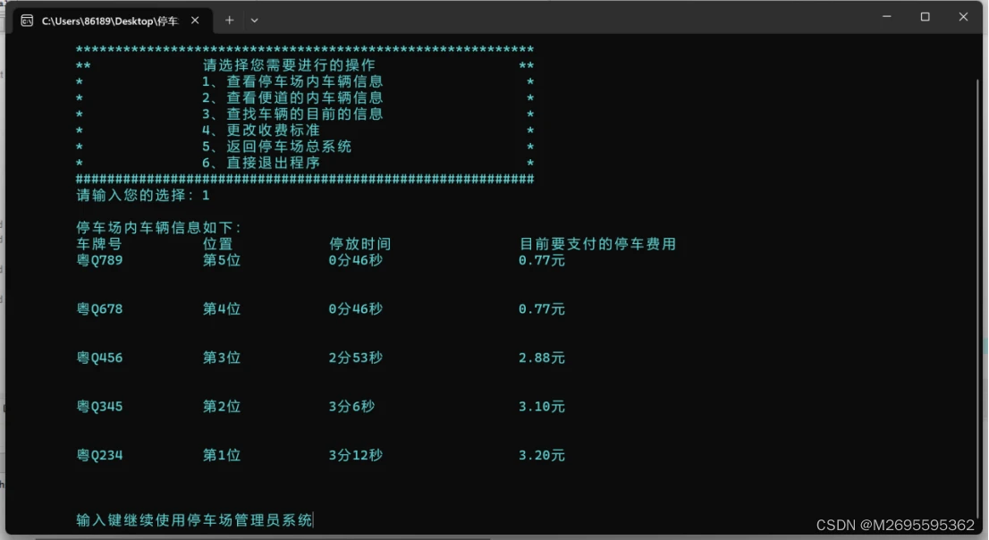The height and width of the screenshot is (540, 989).
Task: Close the current terminal tab
Action: 195,21
